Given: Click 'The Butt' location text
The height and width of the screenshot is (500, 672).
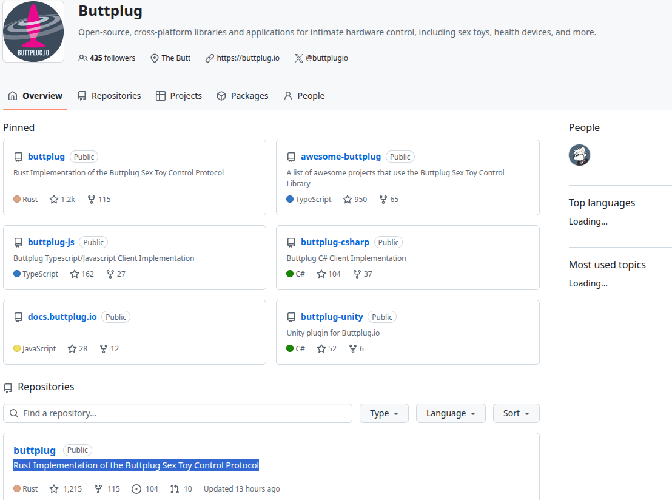Looking at the screenshot, I should pyautogui.click(x=176, y=58).
